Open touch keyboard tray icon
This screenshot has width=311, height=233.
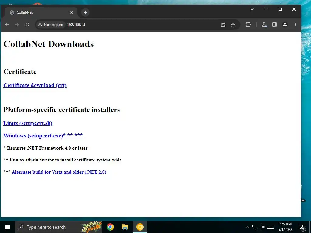[x=270, y=227]
